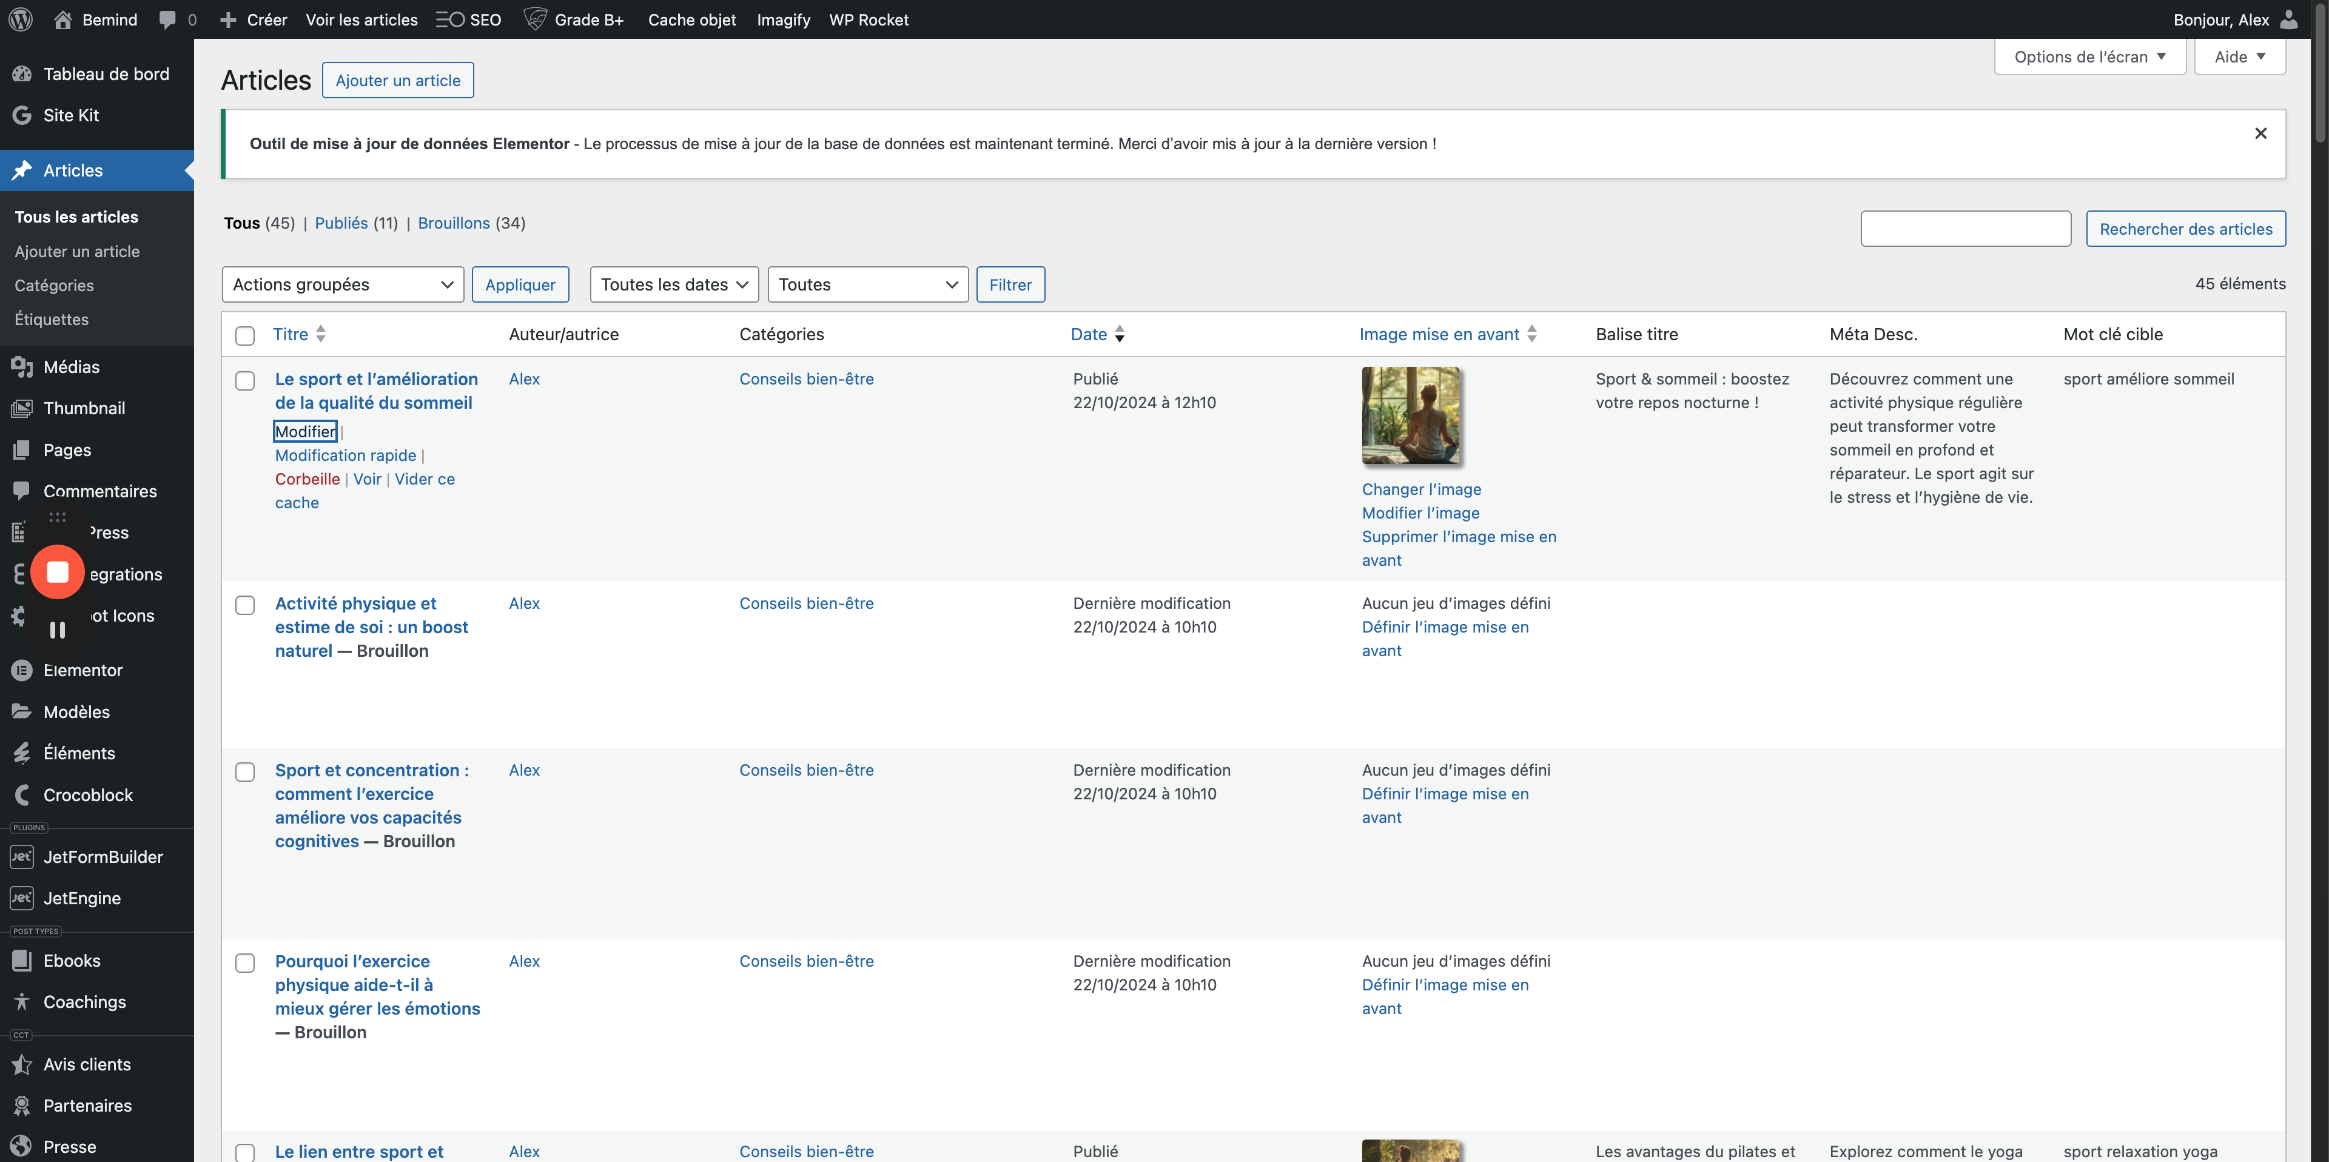
Task: Select the Sport et concentration article checkbox
Action: pos(245,772)
